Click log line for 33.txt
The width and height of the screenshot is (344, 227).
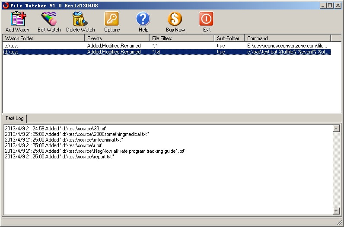[x=56, y=129]
